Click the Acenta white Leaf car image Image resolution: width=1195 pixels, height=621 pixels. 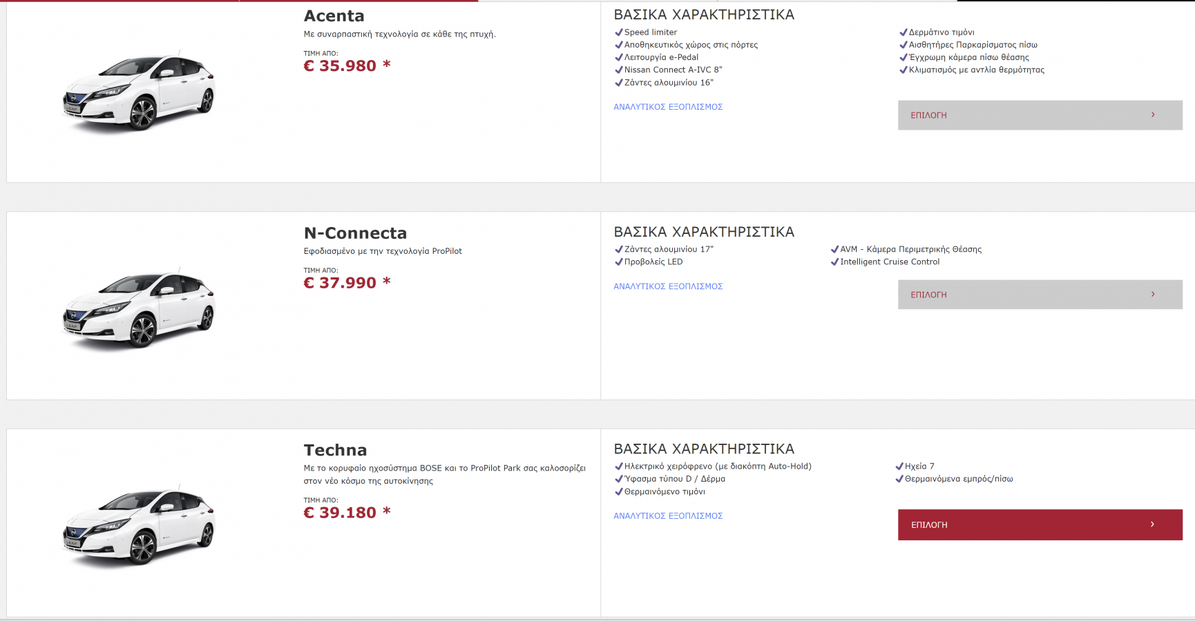click(x=139, y=92)
